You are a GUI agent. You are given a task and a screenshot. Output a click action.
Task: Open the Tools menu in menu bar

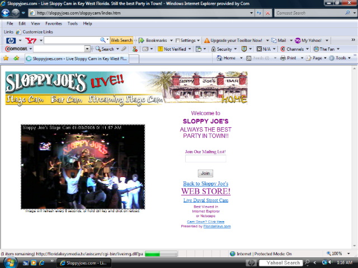coord(73,23)
